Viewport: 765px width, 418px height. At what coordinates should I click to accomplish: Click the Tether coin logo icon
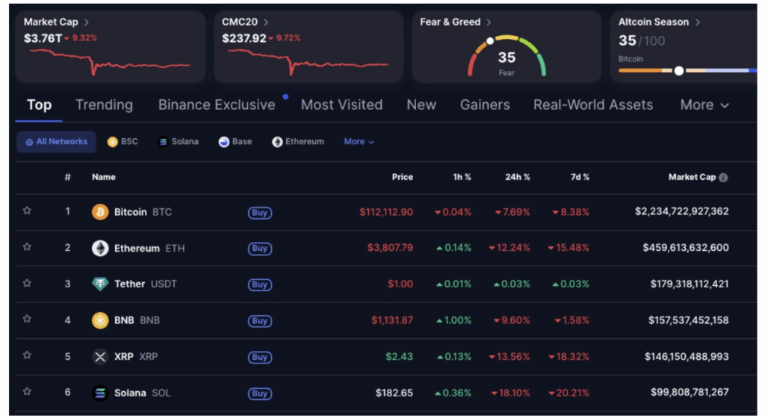[x=100, y=284]
